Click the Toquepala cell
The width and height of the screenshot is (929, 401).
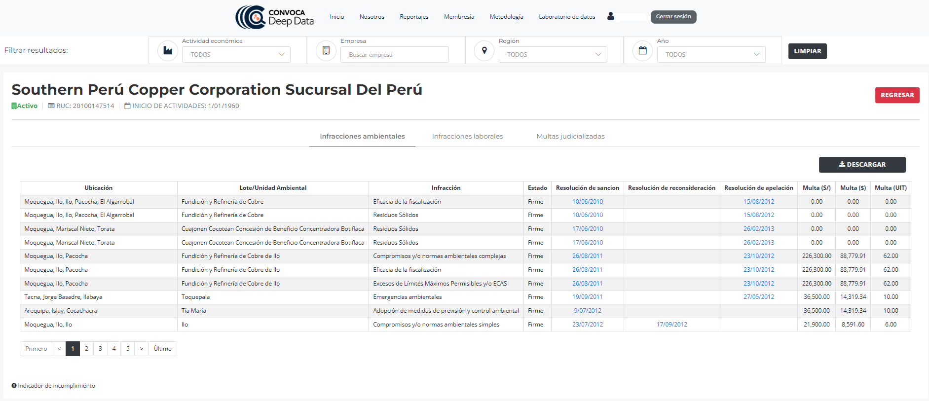[x=273, y=297]
